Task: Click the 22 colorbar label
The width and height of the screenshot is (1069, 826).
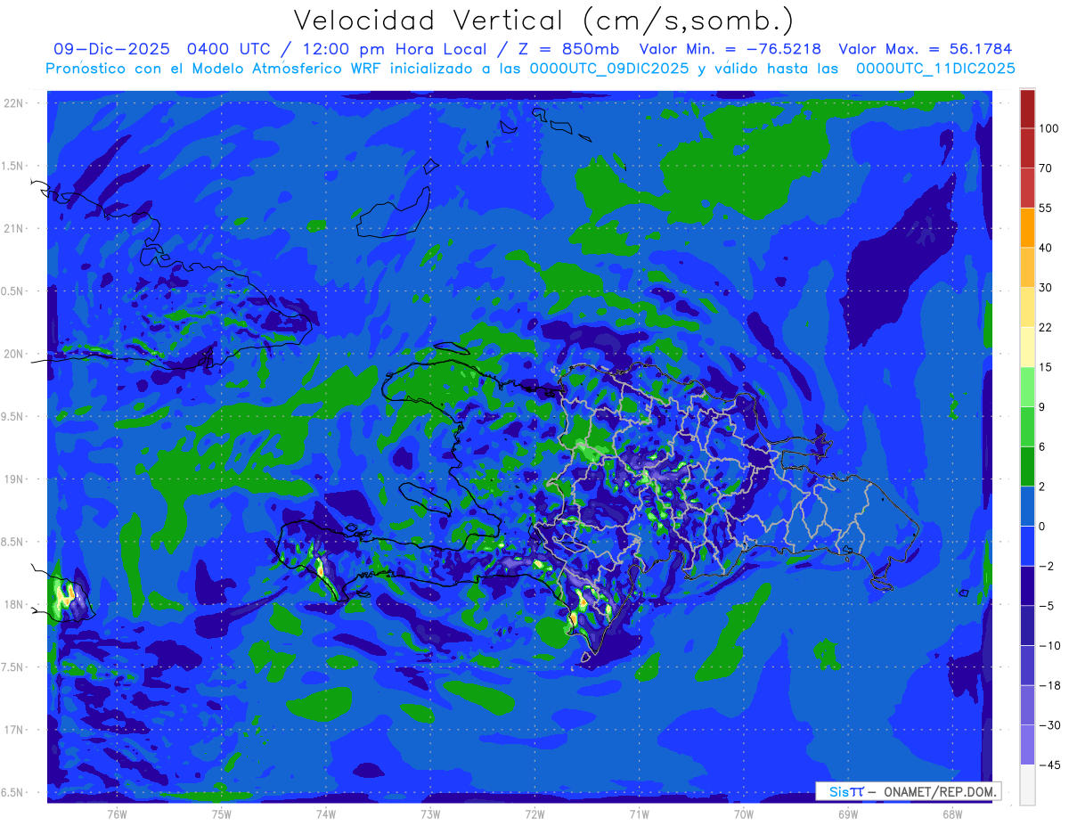Action: [1046, 327]
